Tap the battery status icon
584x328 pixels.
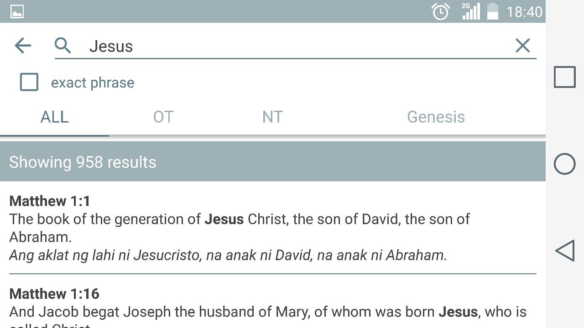point(493,11)
